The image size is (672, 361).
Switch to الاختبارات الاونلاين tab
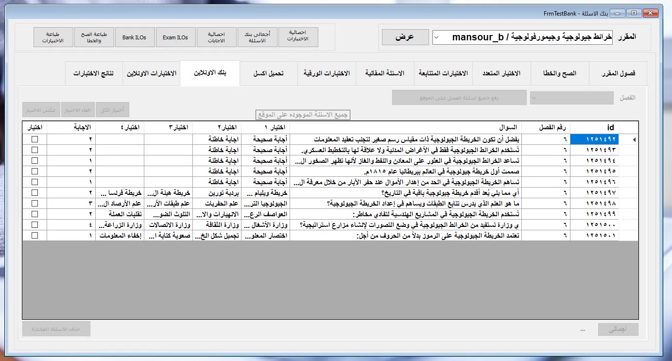point(151,74)
